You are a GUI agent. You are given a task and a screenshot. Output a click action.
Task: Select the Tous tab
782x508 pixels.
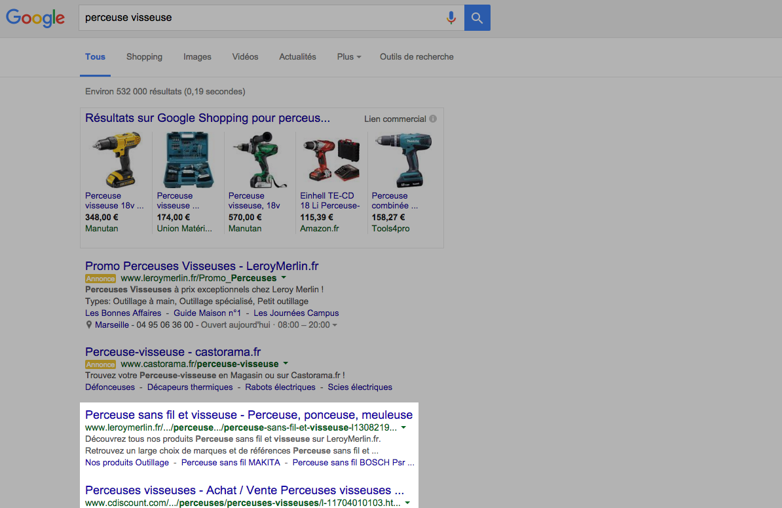[x=95, y=57]
